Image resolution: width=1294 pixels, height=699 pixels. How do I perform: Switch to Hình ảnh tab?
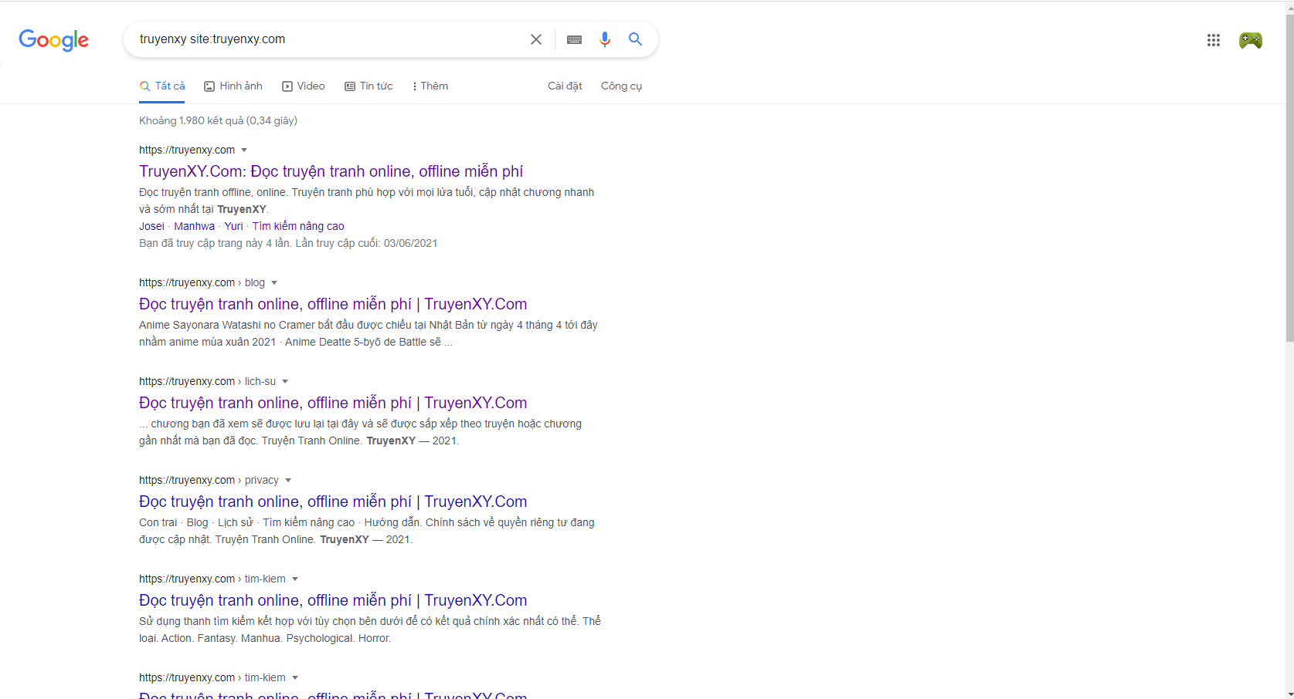pos(233,86)
